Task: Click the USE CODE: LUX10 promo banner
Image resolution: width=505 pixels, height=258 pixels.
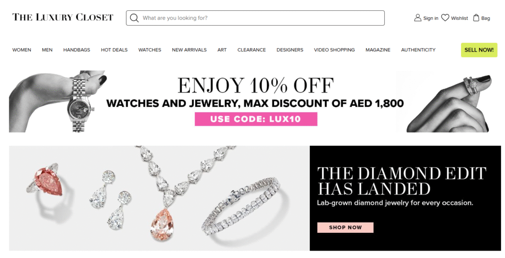Action: (x=256, y=119)
